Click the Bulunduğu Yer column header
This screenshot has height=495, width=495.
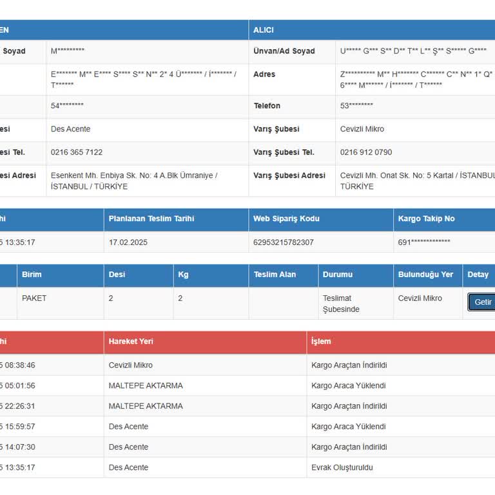[x=425, y=275]
